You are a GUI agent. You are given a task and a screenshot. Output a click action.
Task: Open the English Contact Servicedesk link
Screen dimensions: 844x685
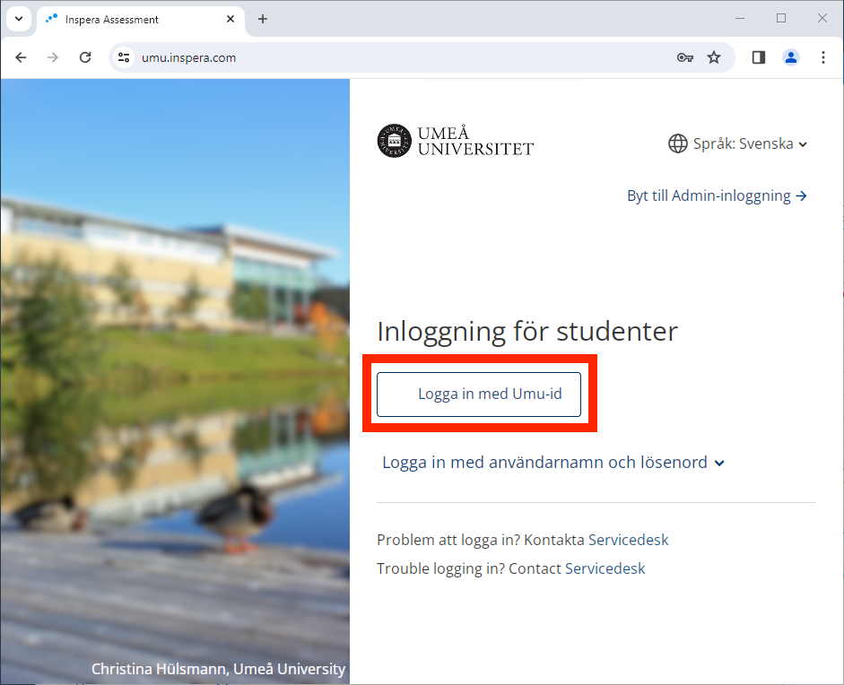605,568
